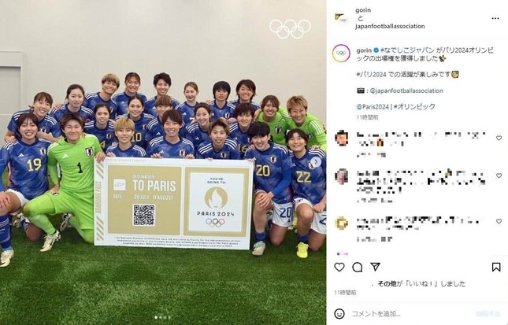Open the #オリンピック hashtag

pyautogui.click(x=415, y=106)
